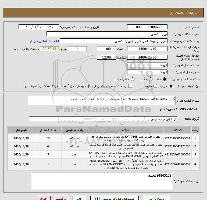The width and height of the screenshot is (207, 200).
Task: Click the announcement date field 1400/11/17 - 10:47
Action: point(39,27)
